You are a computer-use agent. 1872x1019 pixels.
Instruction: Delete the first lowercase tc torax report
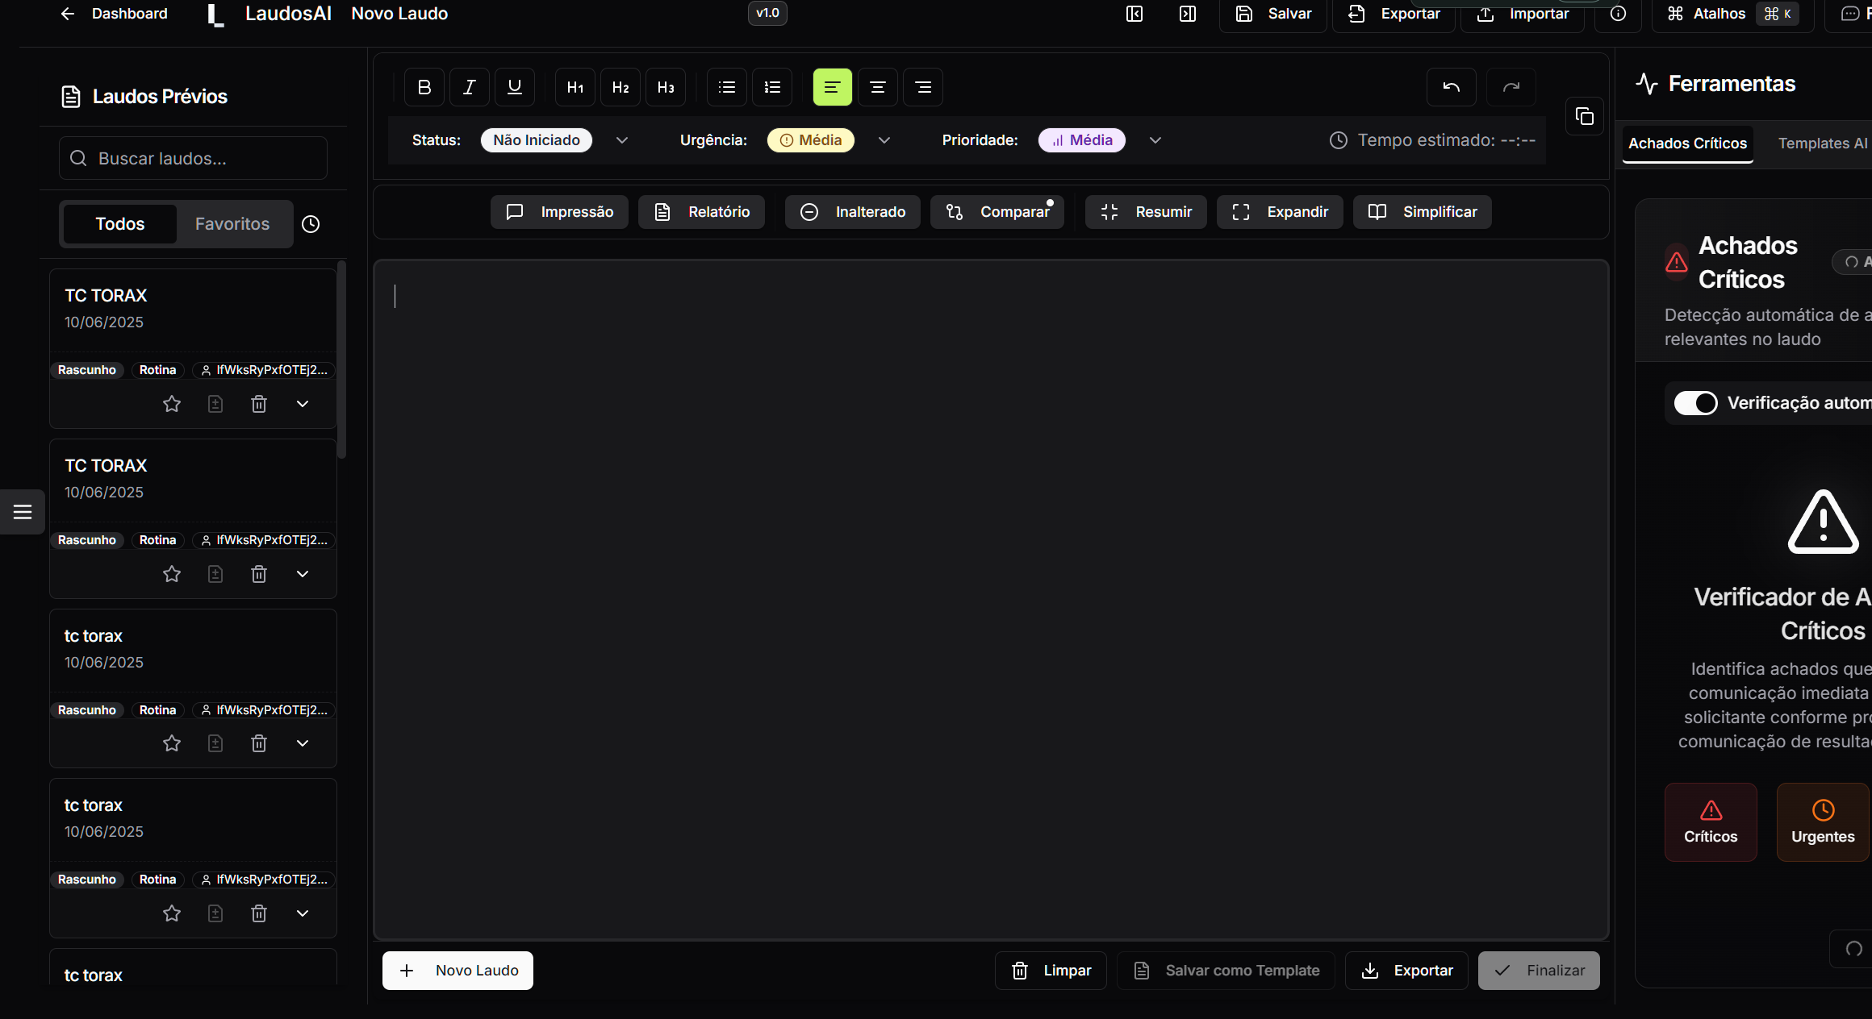pos(259,743)
